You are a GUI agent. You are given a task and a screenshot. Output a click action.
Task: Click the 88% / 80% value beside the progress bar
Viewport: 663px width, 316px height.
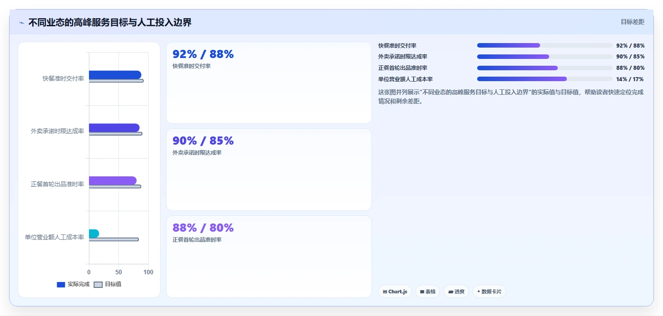tap(630, 68)
